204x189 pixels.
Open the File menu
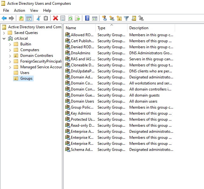[6, 10]
